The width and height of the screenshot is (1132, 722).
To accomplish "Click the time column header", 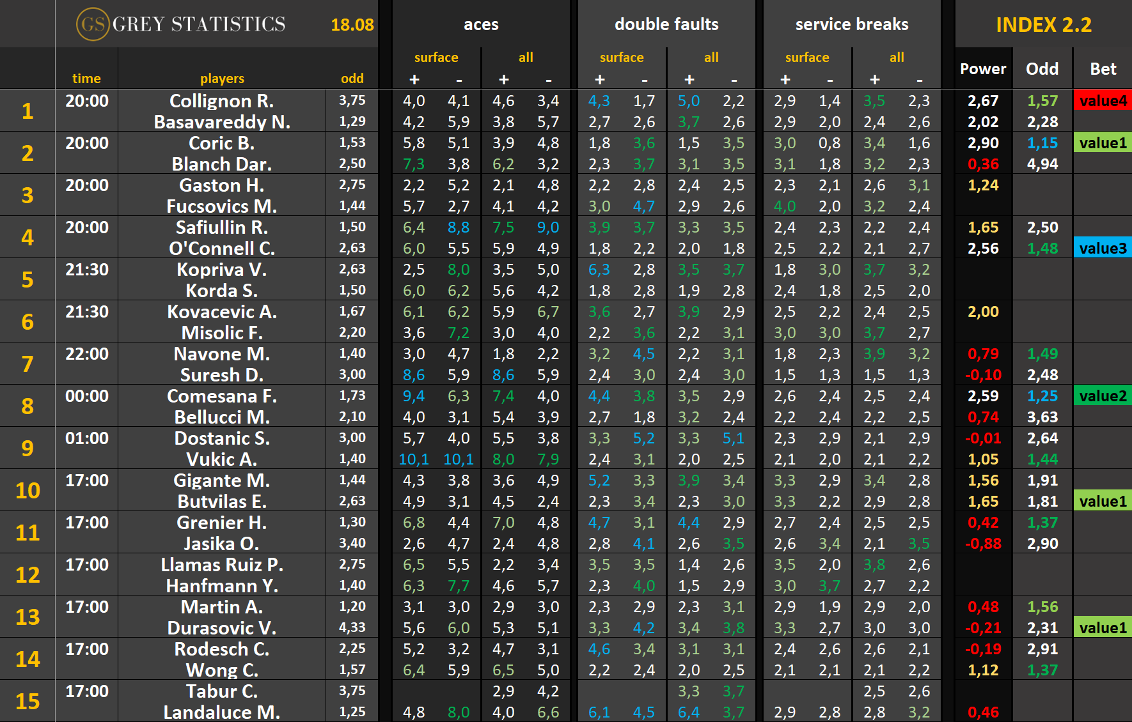I will (x=86, y=78).
